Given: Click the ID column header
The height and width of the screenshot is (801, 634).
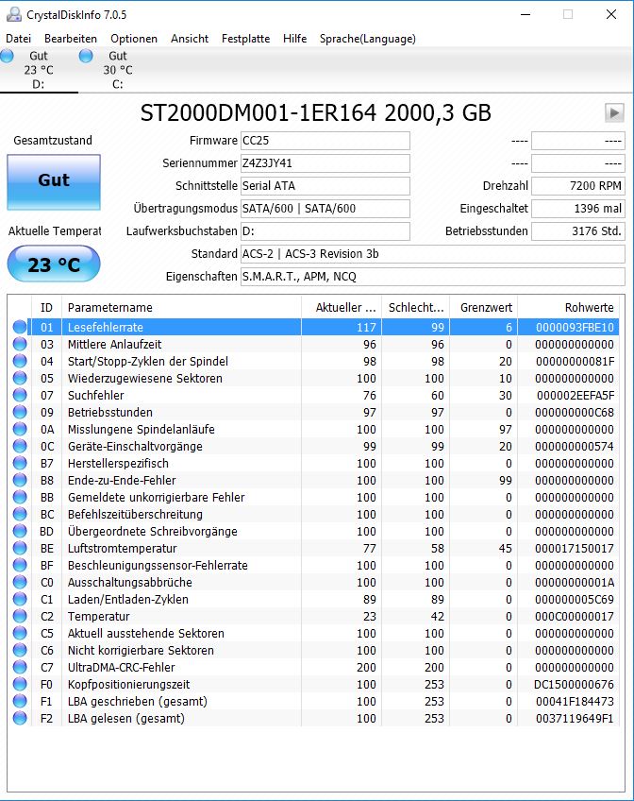Looking at the screenshot, I should pyautogui.click(x=46, y=308).
